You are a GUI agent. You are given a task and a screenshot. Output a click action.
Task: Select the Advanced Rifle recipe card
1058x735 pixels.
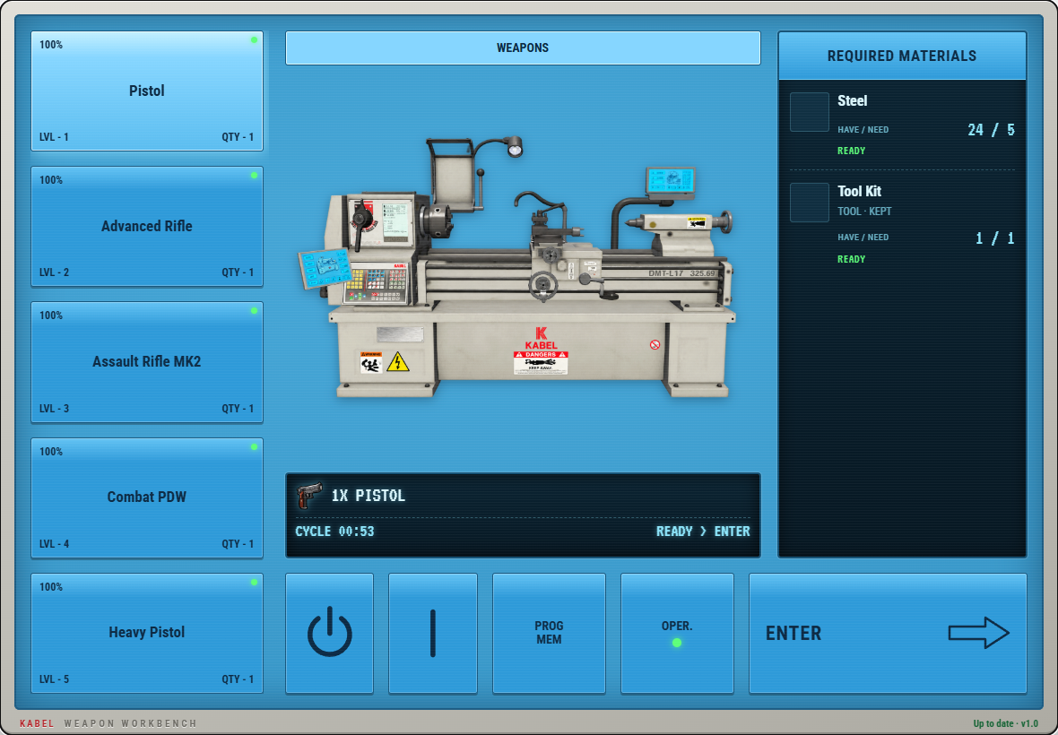point(146,226)
